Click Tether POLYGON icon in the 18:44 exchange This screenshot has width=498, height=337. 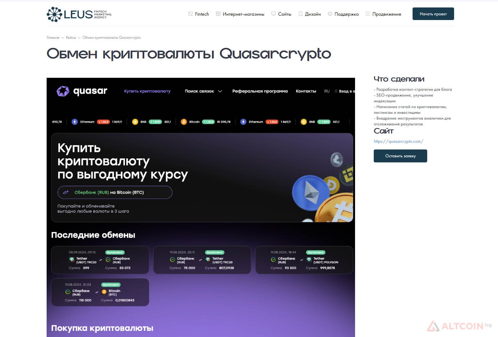[309, 260]
